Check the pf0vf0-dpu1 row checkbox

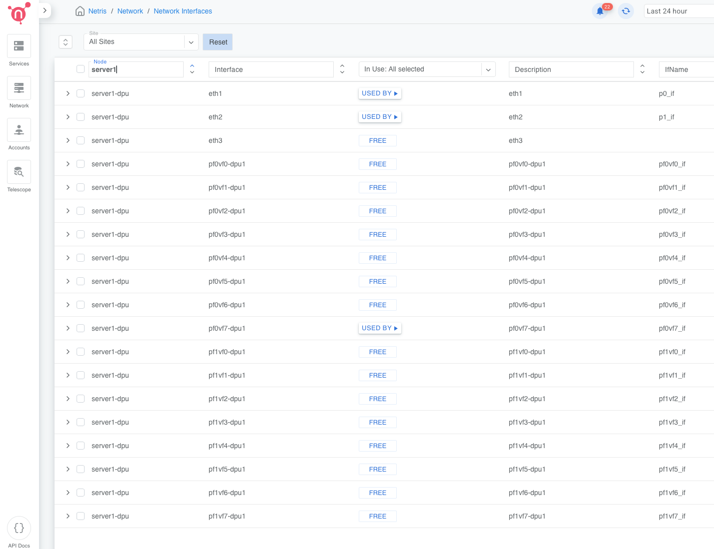[81, 164]
